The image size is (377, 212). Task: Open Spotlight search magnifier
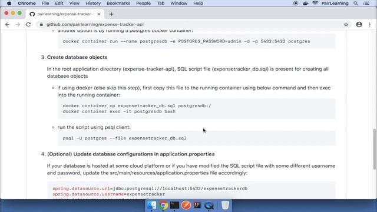[x=356, y=4]
